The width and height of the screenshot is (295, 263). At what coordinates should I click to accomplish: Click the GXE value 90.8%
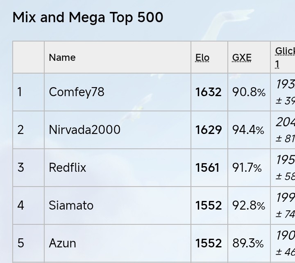tap(249, 92)
